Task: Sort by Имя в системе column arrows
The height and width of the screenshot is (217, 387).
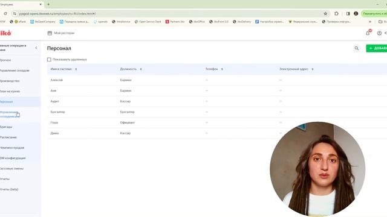Action: tap(76, 69)
